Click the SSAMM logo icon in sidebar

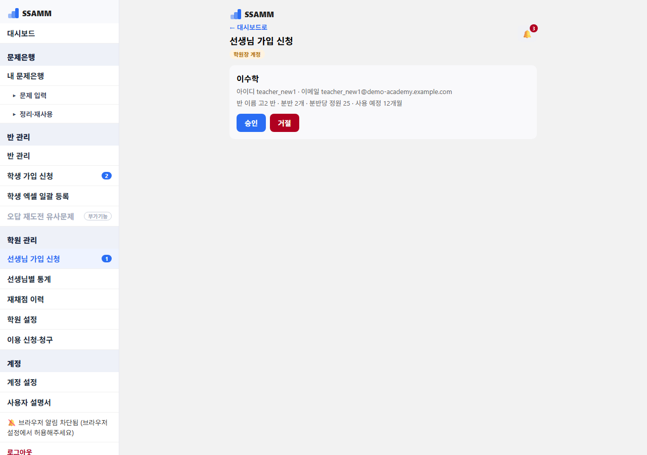(x=14, y=13)
